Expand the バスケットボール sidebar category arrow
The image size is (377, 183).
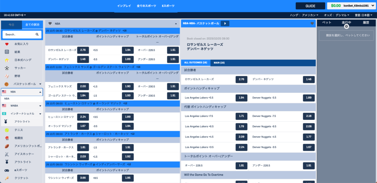click(40, 84)
